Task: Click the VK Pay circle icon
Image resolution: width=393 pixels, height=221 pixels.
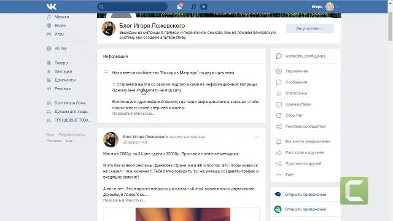Action: point(49,48)
